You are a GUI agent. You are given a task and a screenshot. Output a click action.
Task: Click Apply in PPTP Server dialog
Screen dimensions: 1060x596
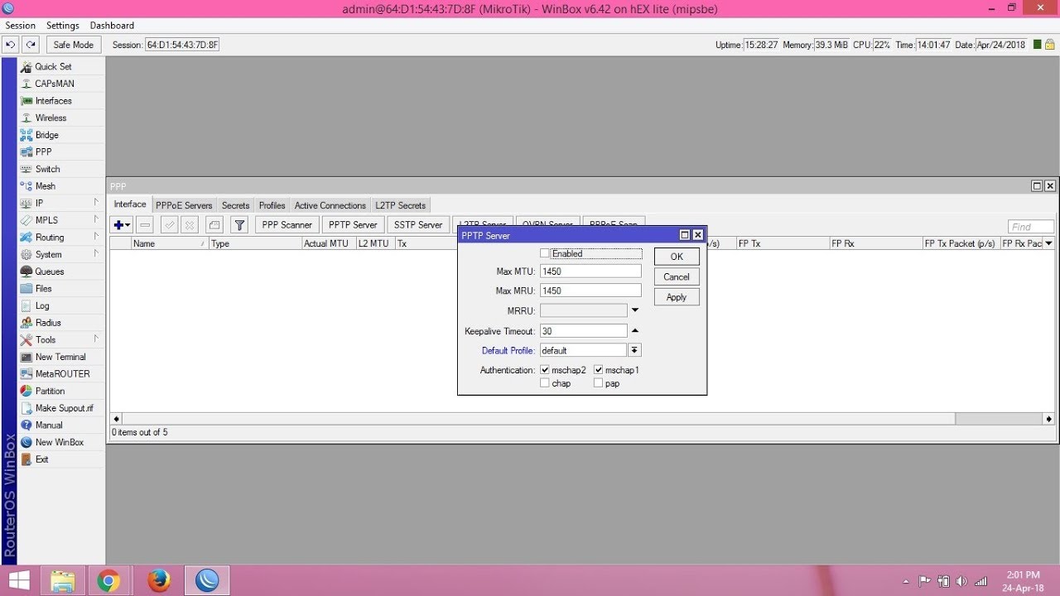677,297
